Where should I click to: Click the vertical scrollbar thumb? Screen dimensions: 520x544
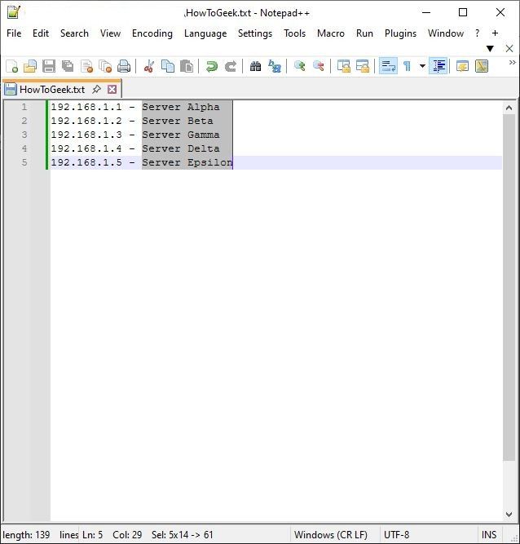[509, 287]
